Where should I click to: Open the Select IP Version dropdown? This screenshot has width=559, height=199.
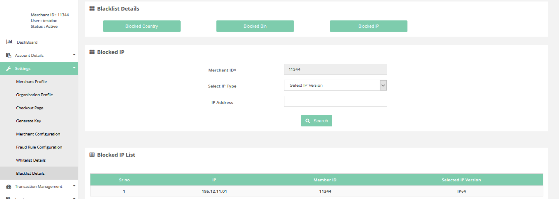(335, 85)
